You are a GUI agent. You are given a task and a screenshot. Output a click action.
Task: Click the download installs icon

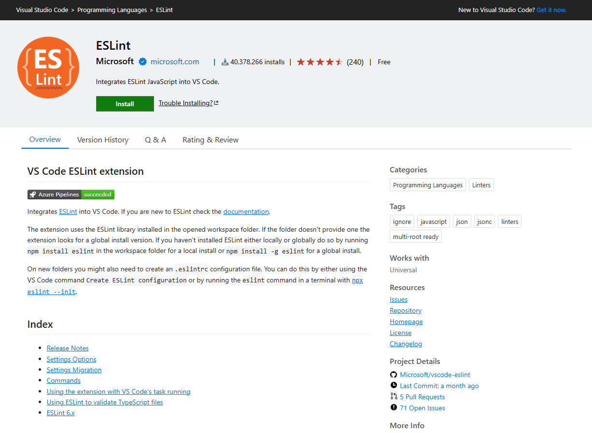pyautogui.click(x=225, y=62)
